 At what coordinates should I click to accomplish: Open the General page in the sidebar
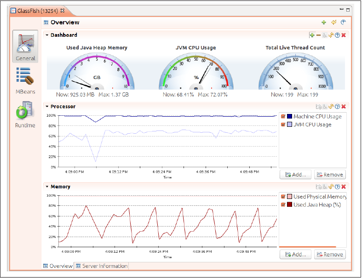(25, 46)
